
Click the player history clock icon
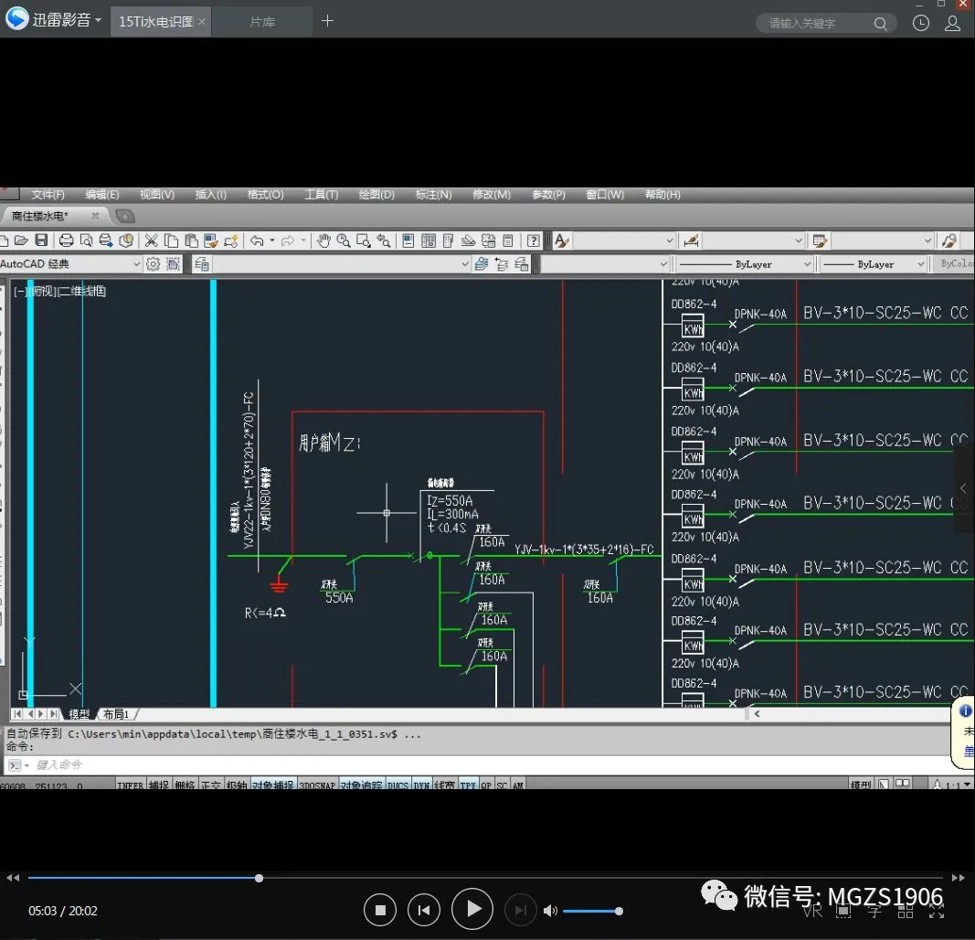[921, 23]
